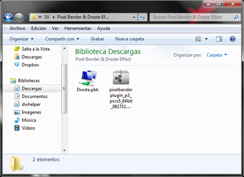Open the Ver menu

(55, 28)
